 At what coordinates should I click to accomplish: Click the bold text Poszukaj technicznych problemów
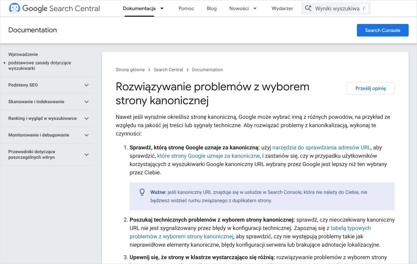[x=212, y=220]
